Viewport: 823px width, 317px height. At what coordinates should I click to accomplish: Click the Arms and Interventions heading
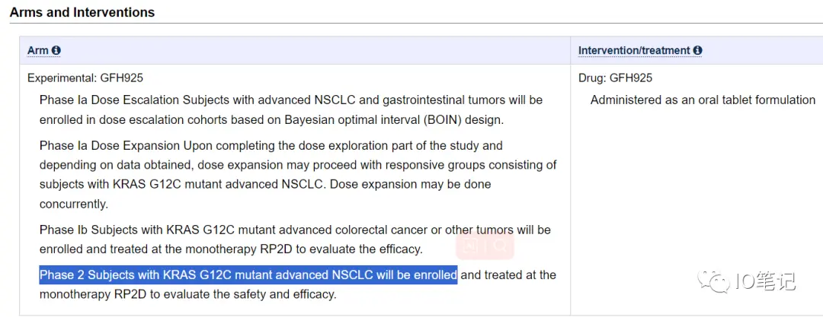(82, 12)
